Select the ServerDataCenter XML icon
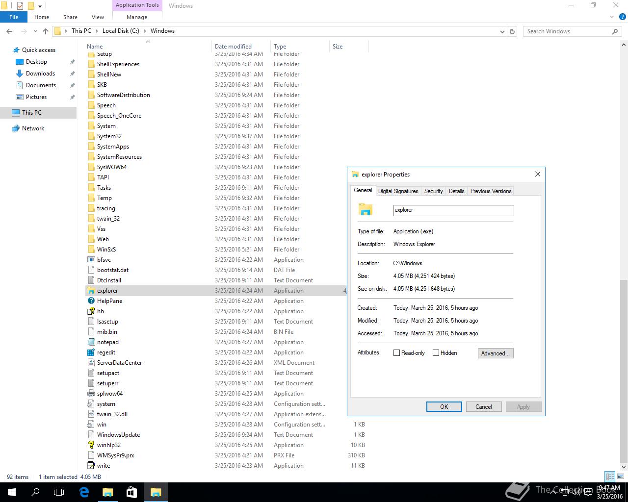Viewport: 628px width, 502px height. (x=91, y=363)
